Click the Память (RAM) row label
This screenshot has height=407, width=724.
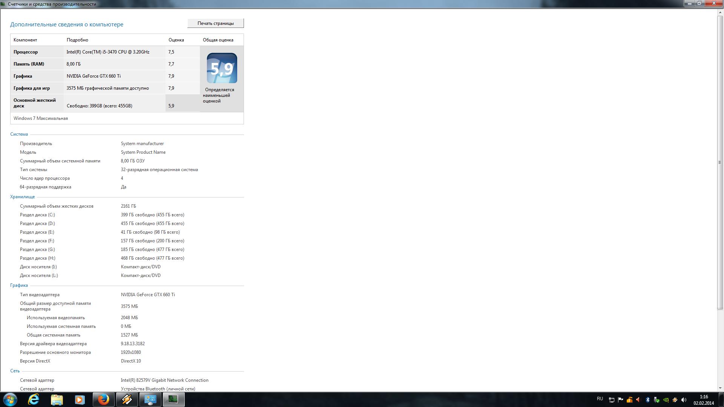click(x=29, y=64)
